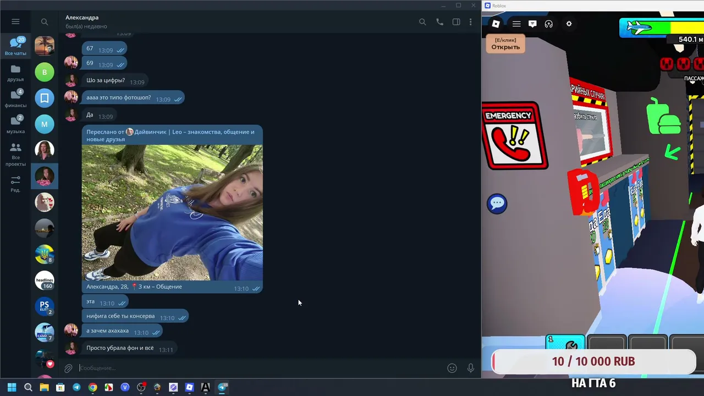Toggle the Roblox chat window icon
The height and width of the screenshot is (396, 704).
click(x=532, y=24)
